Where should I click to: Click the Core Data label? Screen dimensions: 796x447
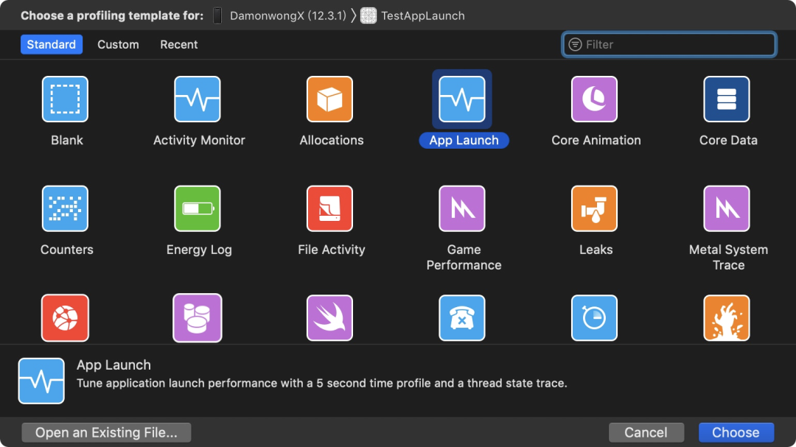pos(728,140)
